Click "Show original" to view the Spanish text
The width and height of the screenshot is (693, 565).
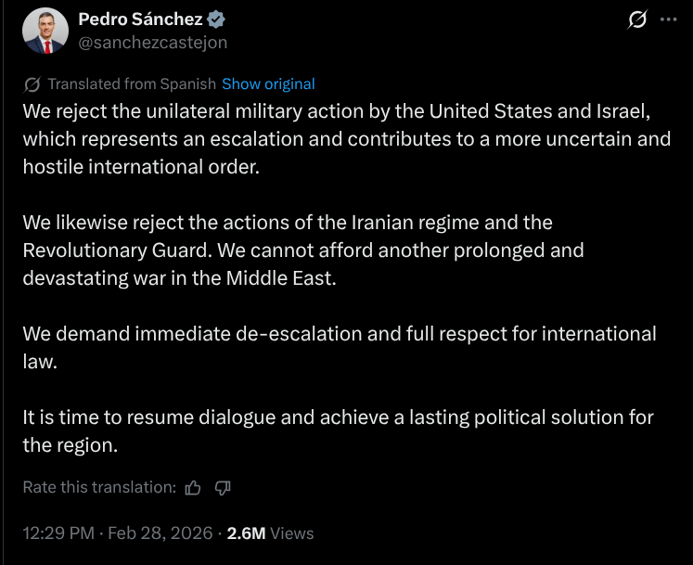pyautogui.click(x=268, y=83)
